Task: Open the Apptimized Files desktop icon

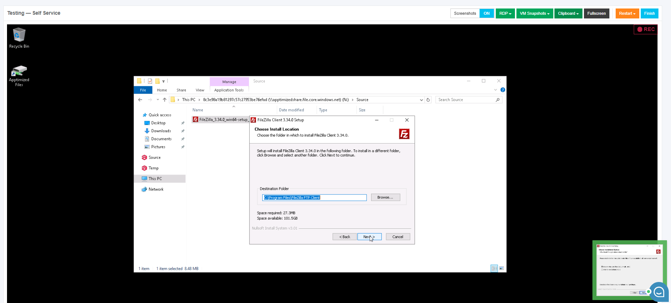Action: pos(19,76)
